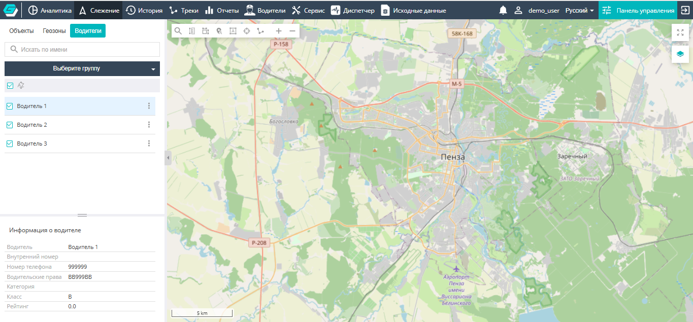Activate the distance ruler map tool
The width and height of the screenshot is (693, 322).
(x=192, y=31)
